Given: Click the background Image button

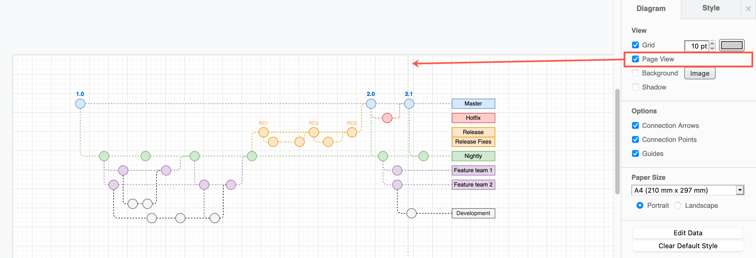Looking at the screenshot, I should tap(700, 73).
